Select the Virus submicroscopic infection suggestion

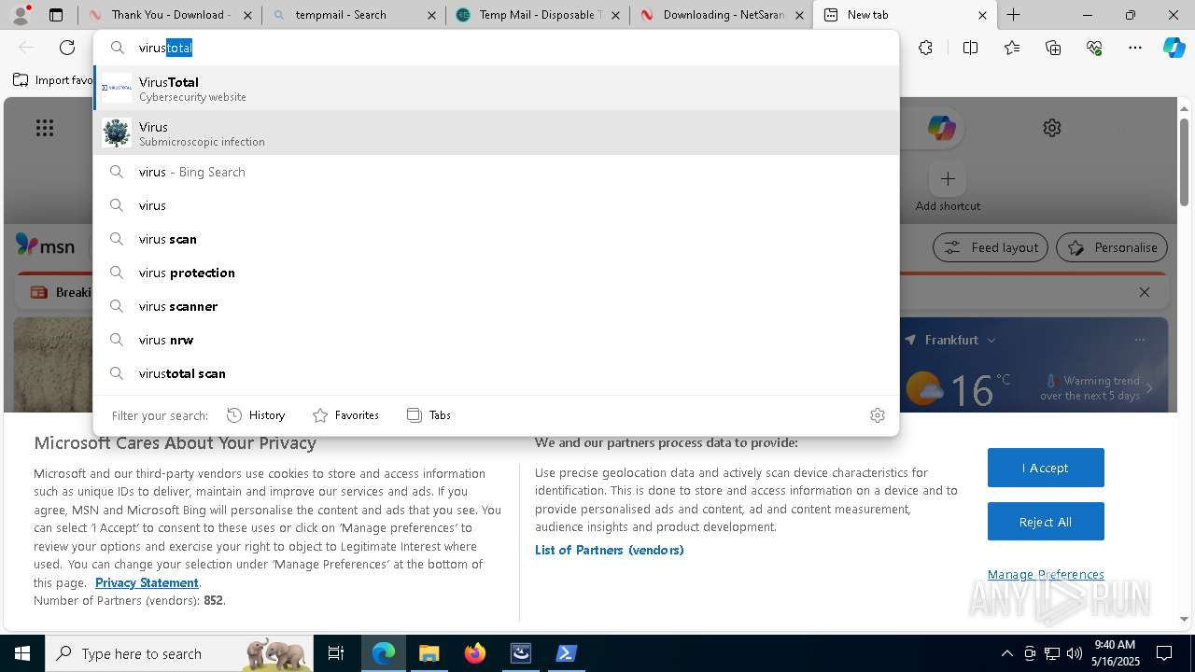(496, 133)
